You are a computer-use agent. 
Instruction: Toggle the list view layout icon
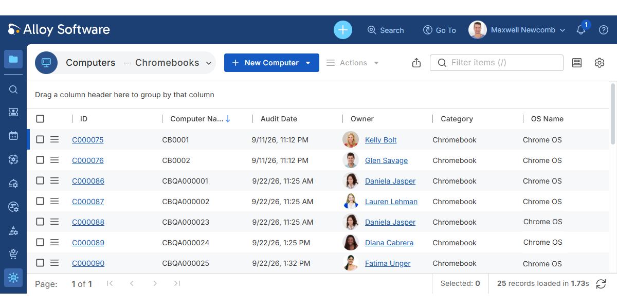click(577, 63)
